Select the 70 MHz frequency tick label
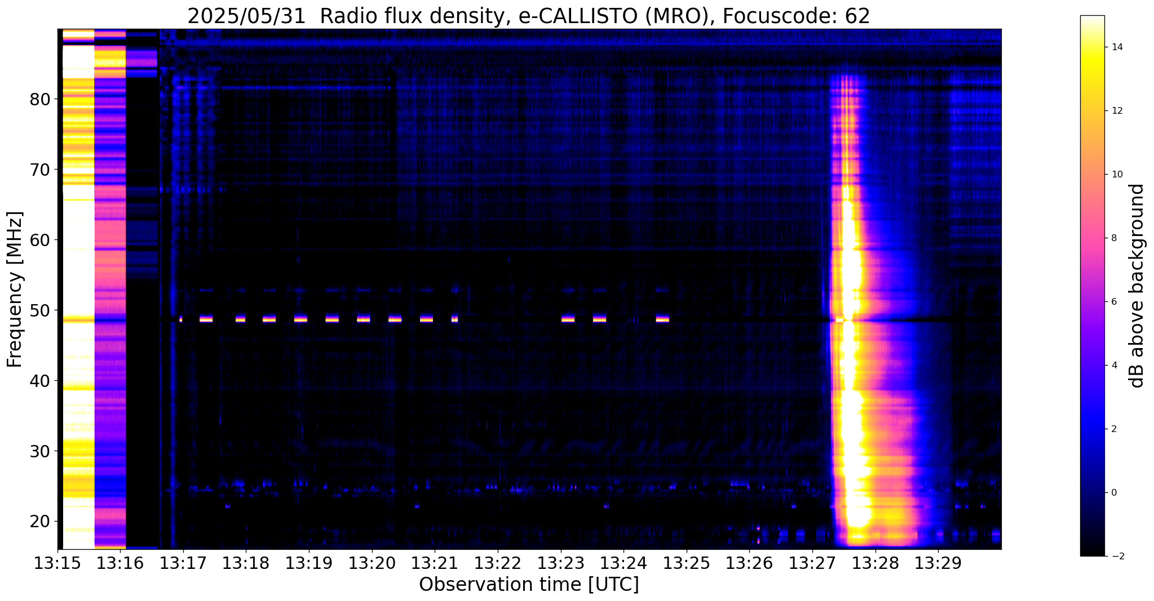This screenshot has width=1154, height=601. [x=40, y=170]
